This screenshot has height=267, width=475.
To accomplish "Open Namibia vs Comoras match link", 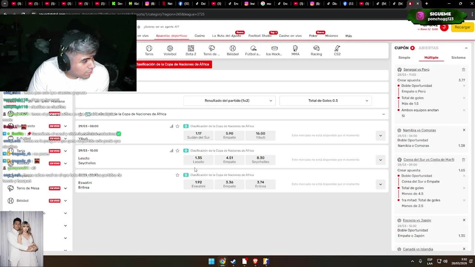I will click(x=419, y=130).
